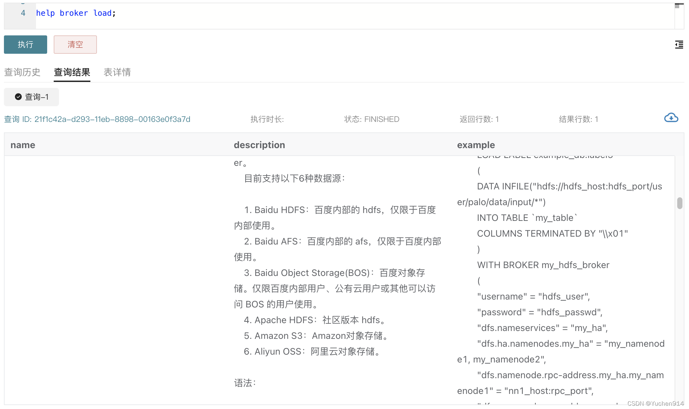Click the 返回行数: 1 label

tap(479, 119)
